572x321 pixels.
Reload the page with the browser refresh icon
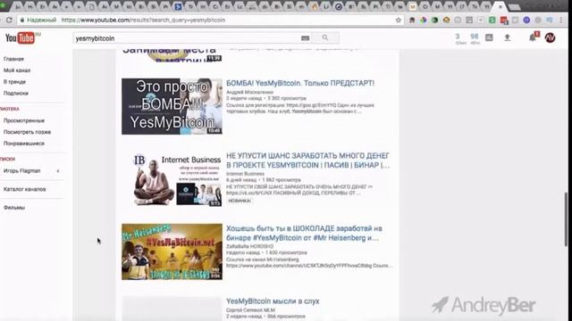9,20
